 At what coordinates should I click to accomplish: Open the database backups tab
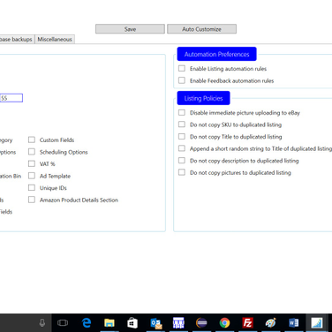[x=17, y=39]
